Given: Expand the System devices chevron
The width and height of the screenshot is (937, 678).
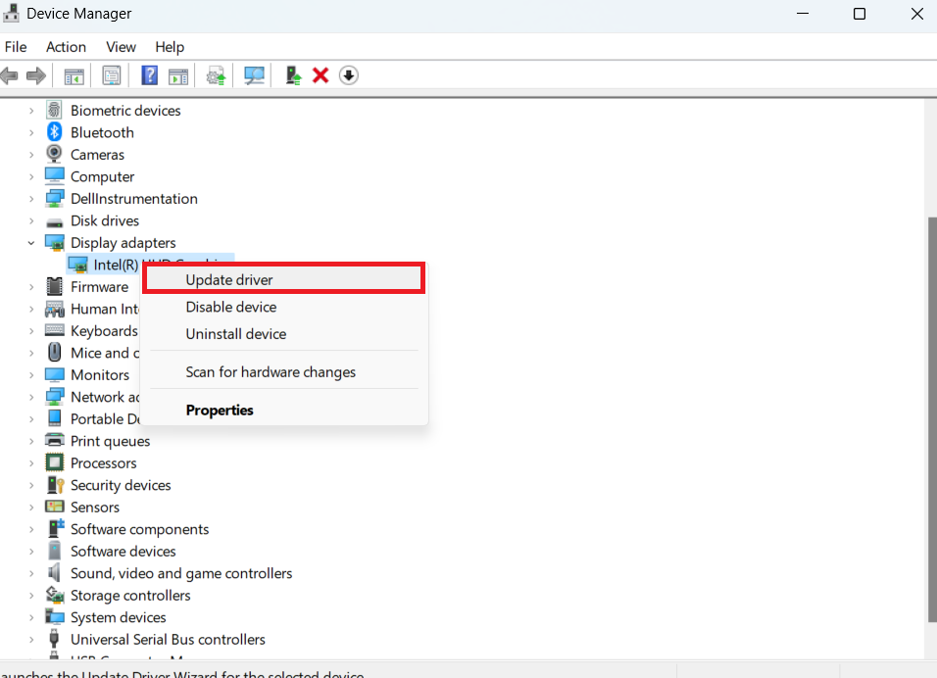Looking at the screenshot, I should tap(31, 617).
